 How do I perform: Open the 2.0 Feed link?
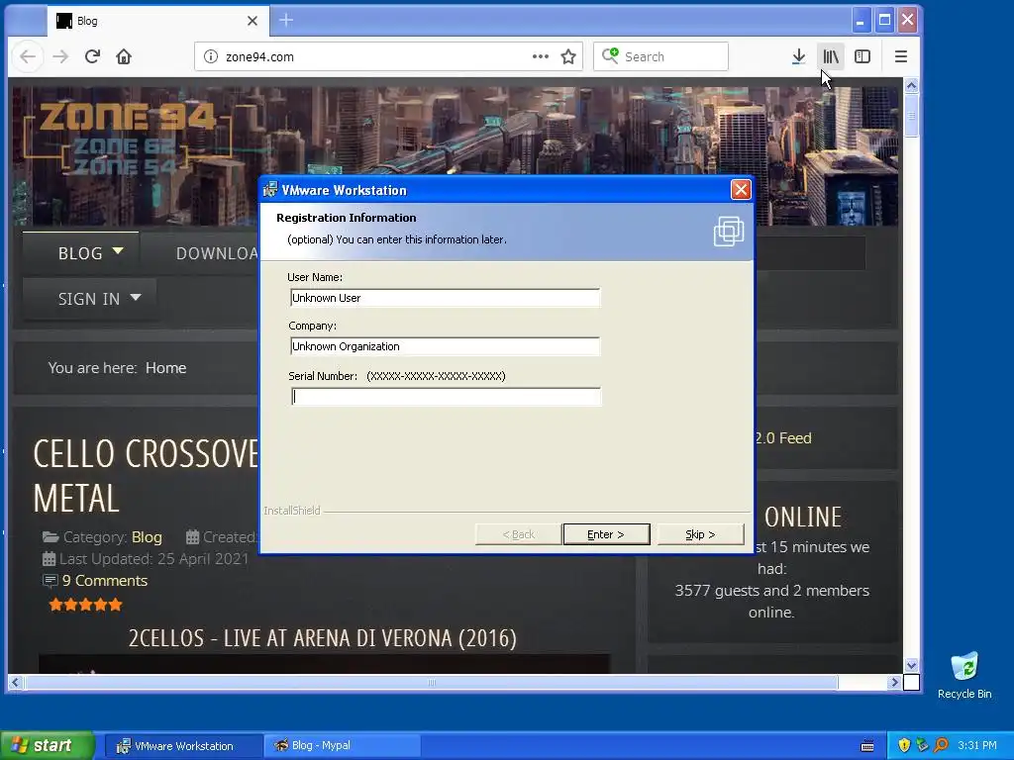coord(783,438)
